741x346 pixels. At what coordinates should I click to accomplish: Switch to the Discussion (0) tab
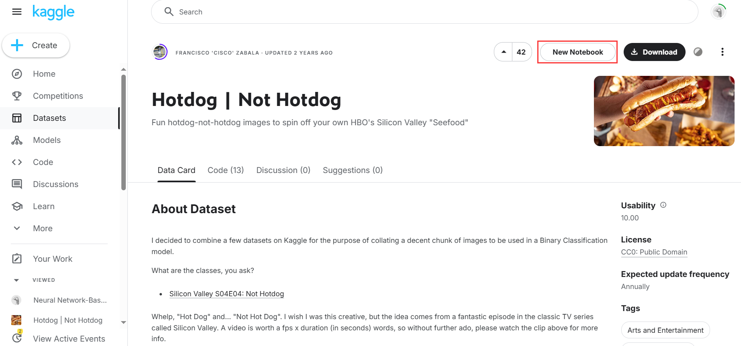(283, 170)
